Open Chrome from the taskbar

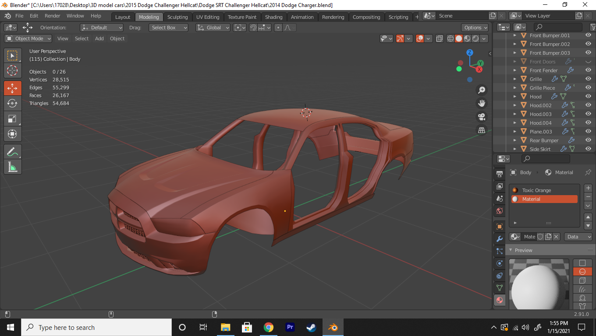click(x=269, y=327)
